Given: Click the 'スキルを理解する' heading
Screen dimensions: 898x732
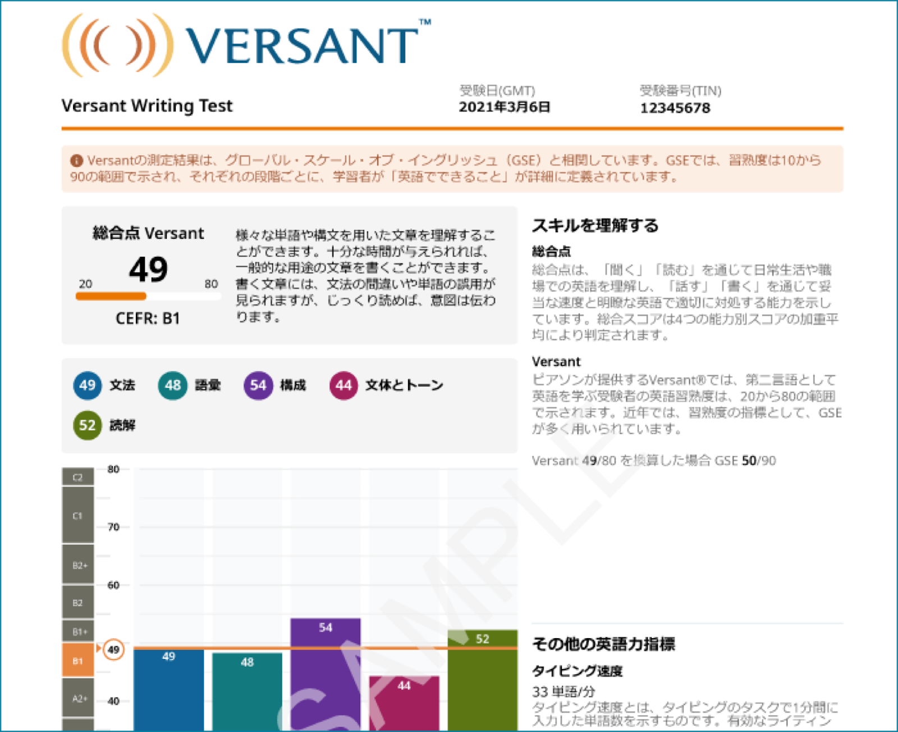Looking at the screenshot, I should (595, 225).
